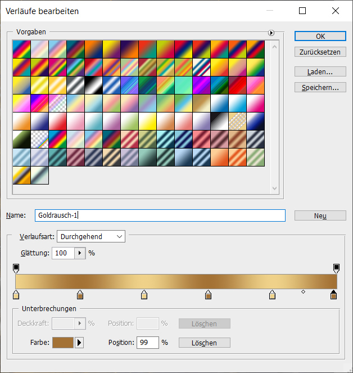Select the leftmost color stop below gradient

point(16,295)
